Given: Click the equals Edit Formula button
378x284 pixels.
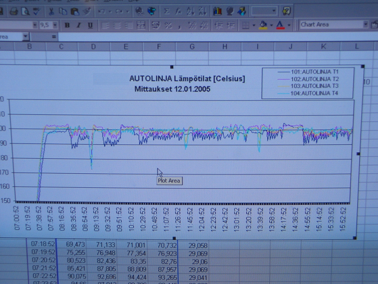Looking at the screenshot, I should [54, 37].
